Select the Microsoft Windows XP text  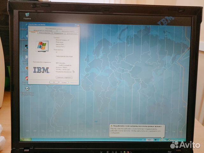pos(62,40)
